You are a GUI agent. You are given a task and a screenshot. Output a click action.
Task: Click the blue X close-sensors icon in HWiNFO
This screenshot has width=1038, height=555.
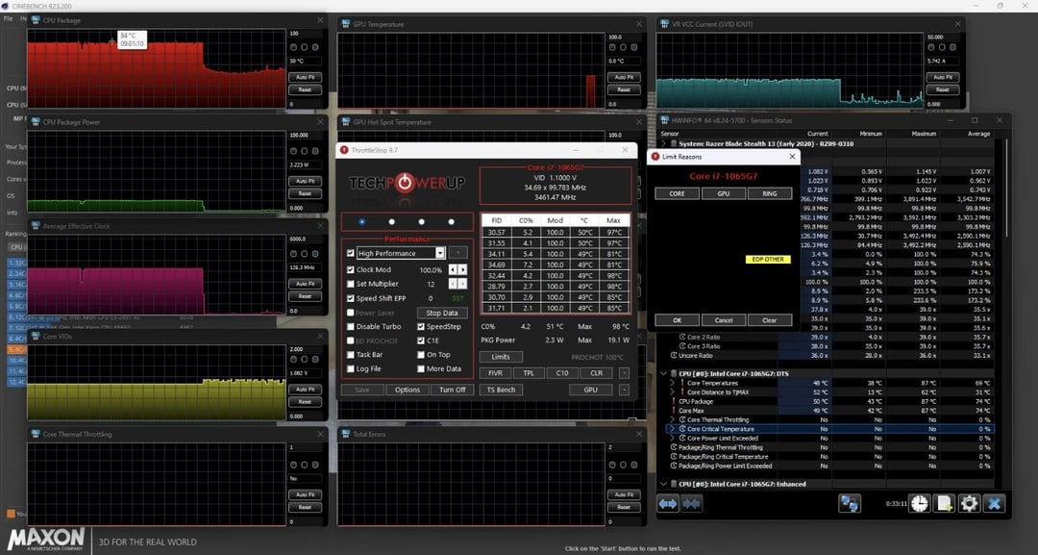click(x=995, y=503)
